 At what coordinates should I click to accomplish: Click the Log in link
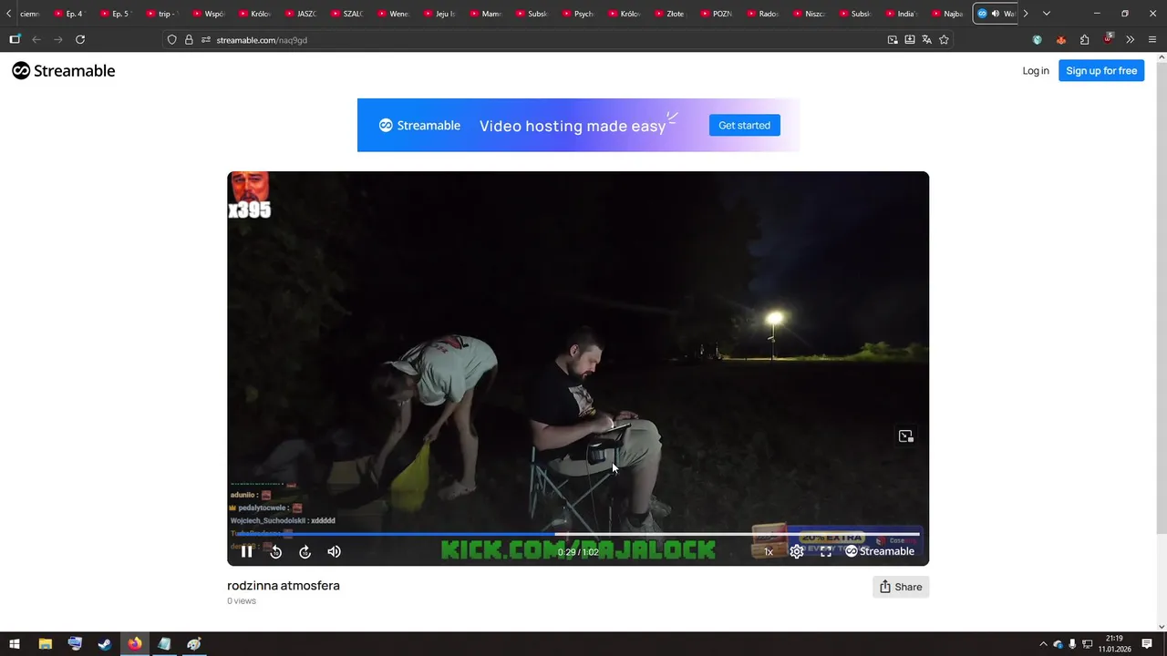(1036, 71)
